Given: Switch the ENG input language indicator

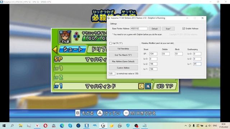Looking at the screenshot, I should [x=215, y=126].
